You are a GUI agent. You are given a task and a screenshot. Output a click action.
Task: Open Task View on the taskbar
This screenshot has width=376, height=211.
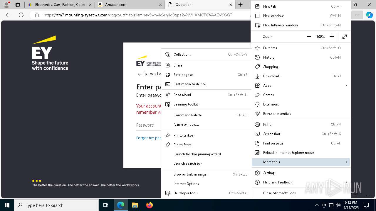(x=106, y=205)
